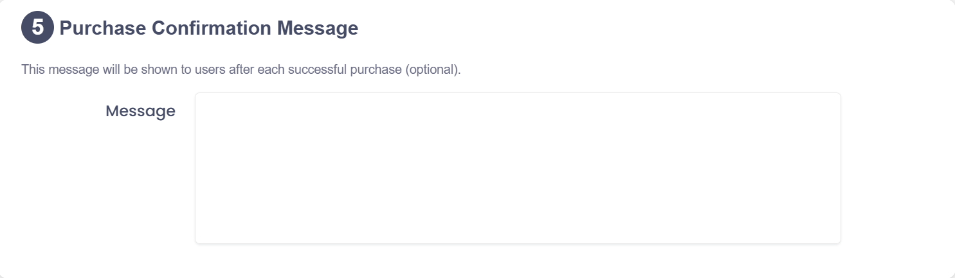This screenshot has width=955, height=278.
Task: Place cursor in the empty Message textarea
Action: 518,168
